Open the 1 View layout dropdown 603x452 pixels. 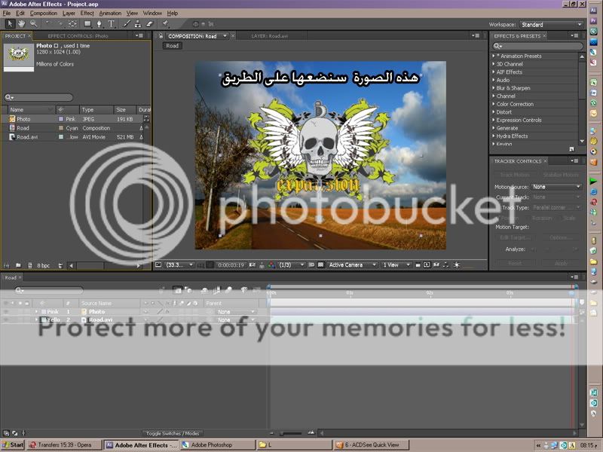(396, 265)
